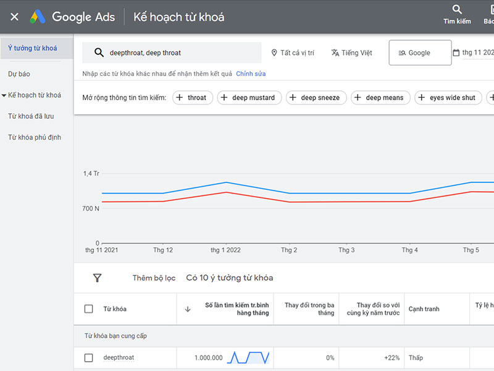Click the calendar date range icon
494x371 pixels.
(x=456, y=53)
